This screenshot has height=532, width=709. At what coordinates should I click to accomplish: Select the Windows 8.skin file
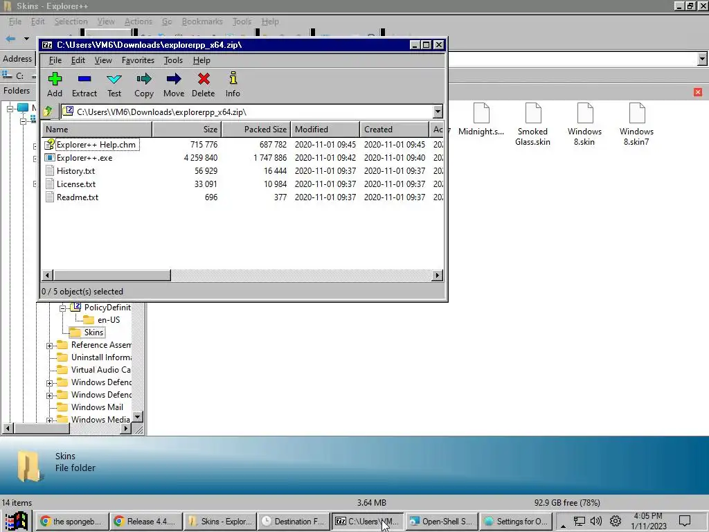(x=584, y=125)
